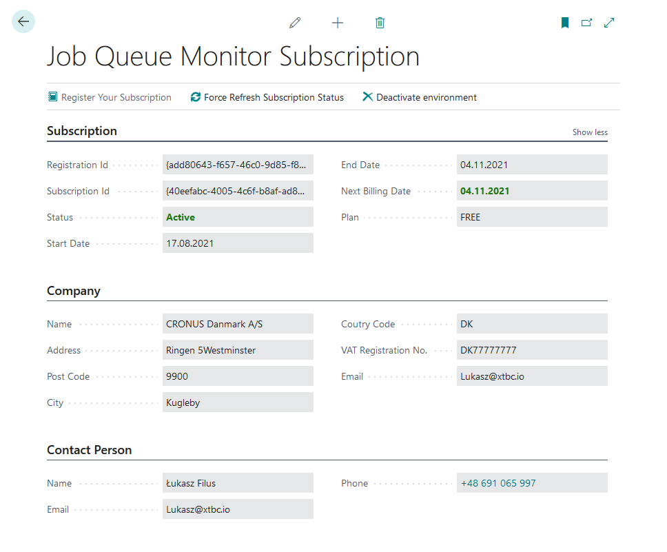Click the Subscription Id field

(238, 190)
